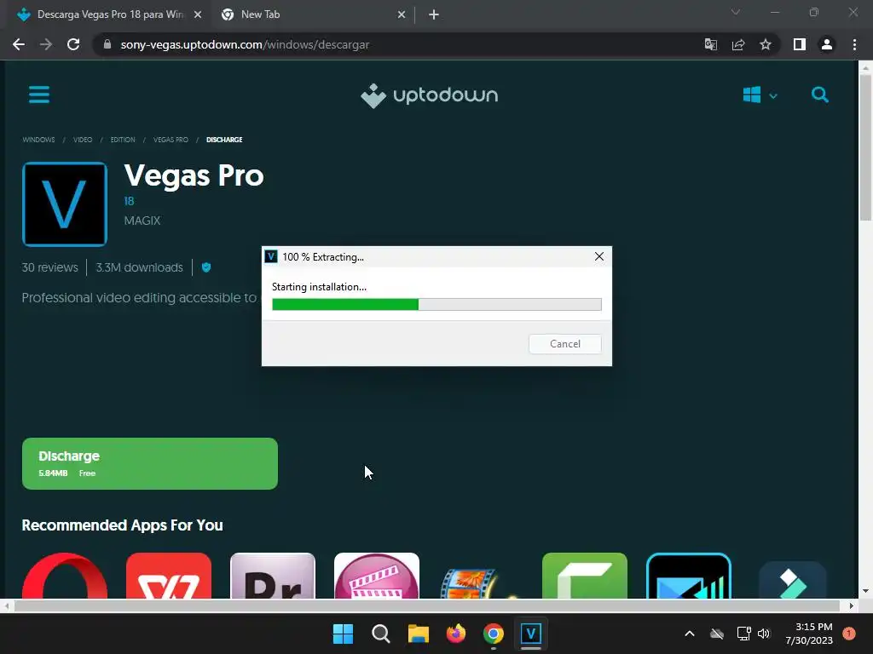Reload the current page
This screenshot has width=873, height=654.
pyautogui.click(x=73, y=44)
